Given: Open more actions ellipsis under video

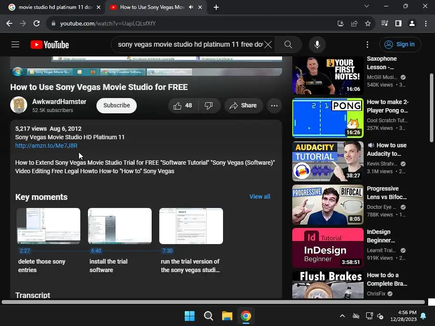Looking at the screenshot, I should click(x=274, y=106).
